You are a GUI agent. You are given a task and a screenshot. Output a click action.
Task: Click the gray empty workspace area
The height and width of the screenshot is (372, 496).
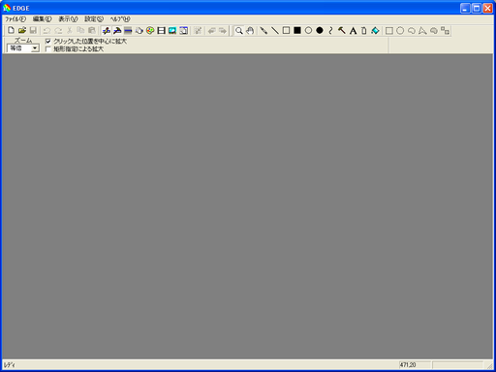click(247, 206)
